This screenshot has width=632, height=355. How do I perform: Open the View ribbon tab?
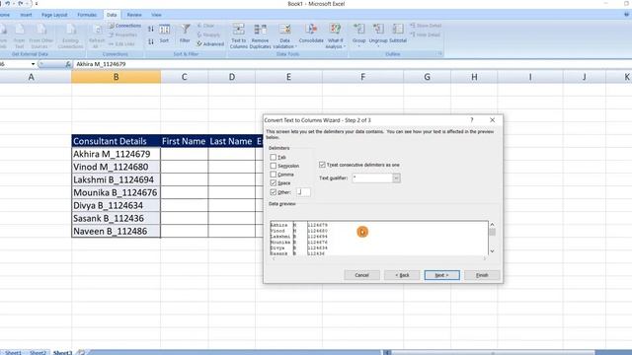pos(156,15)
